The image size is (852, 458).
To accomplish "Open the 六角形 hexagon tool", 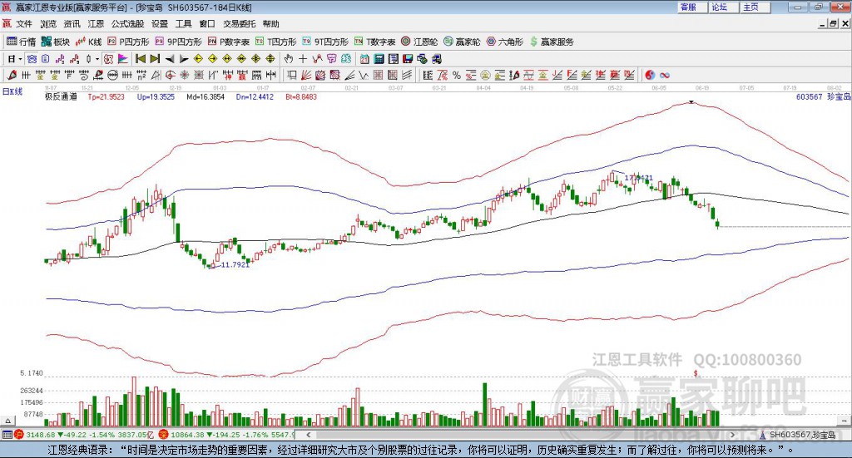I will [505, 42].
